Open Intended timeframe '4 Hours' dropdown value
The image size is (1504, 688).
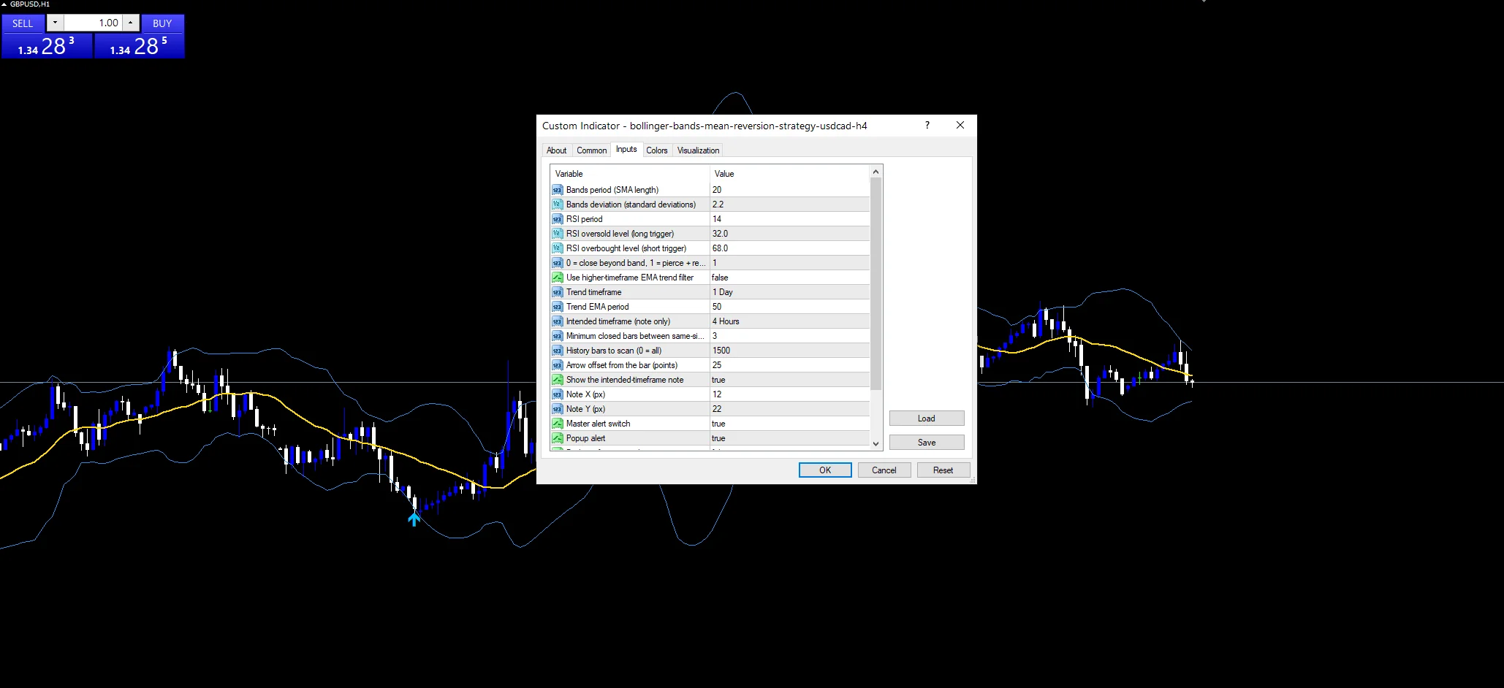click(789, 321)
